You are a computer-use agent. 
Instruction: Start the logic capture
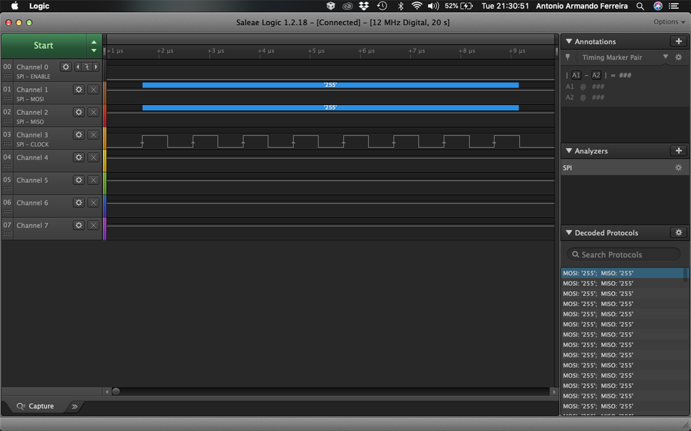click(43, 45)
